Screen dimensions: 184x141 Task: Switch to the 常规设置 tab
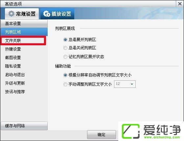pyautogui.click(x=22, y=14)
